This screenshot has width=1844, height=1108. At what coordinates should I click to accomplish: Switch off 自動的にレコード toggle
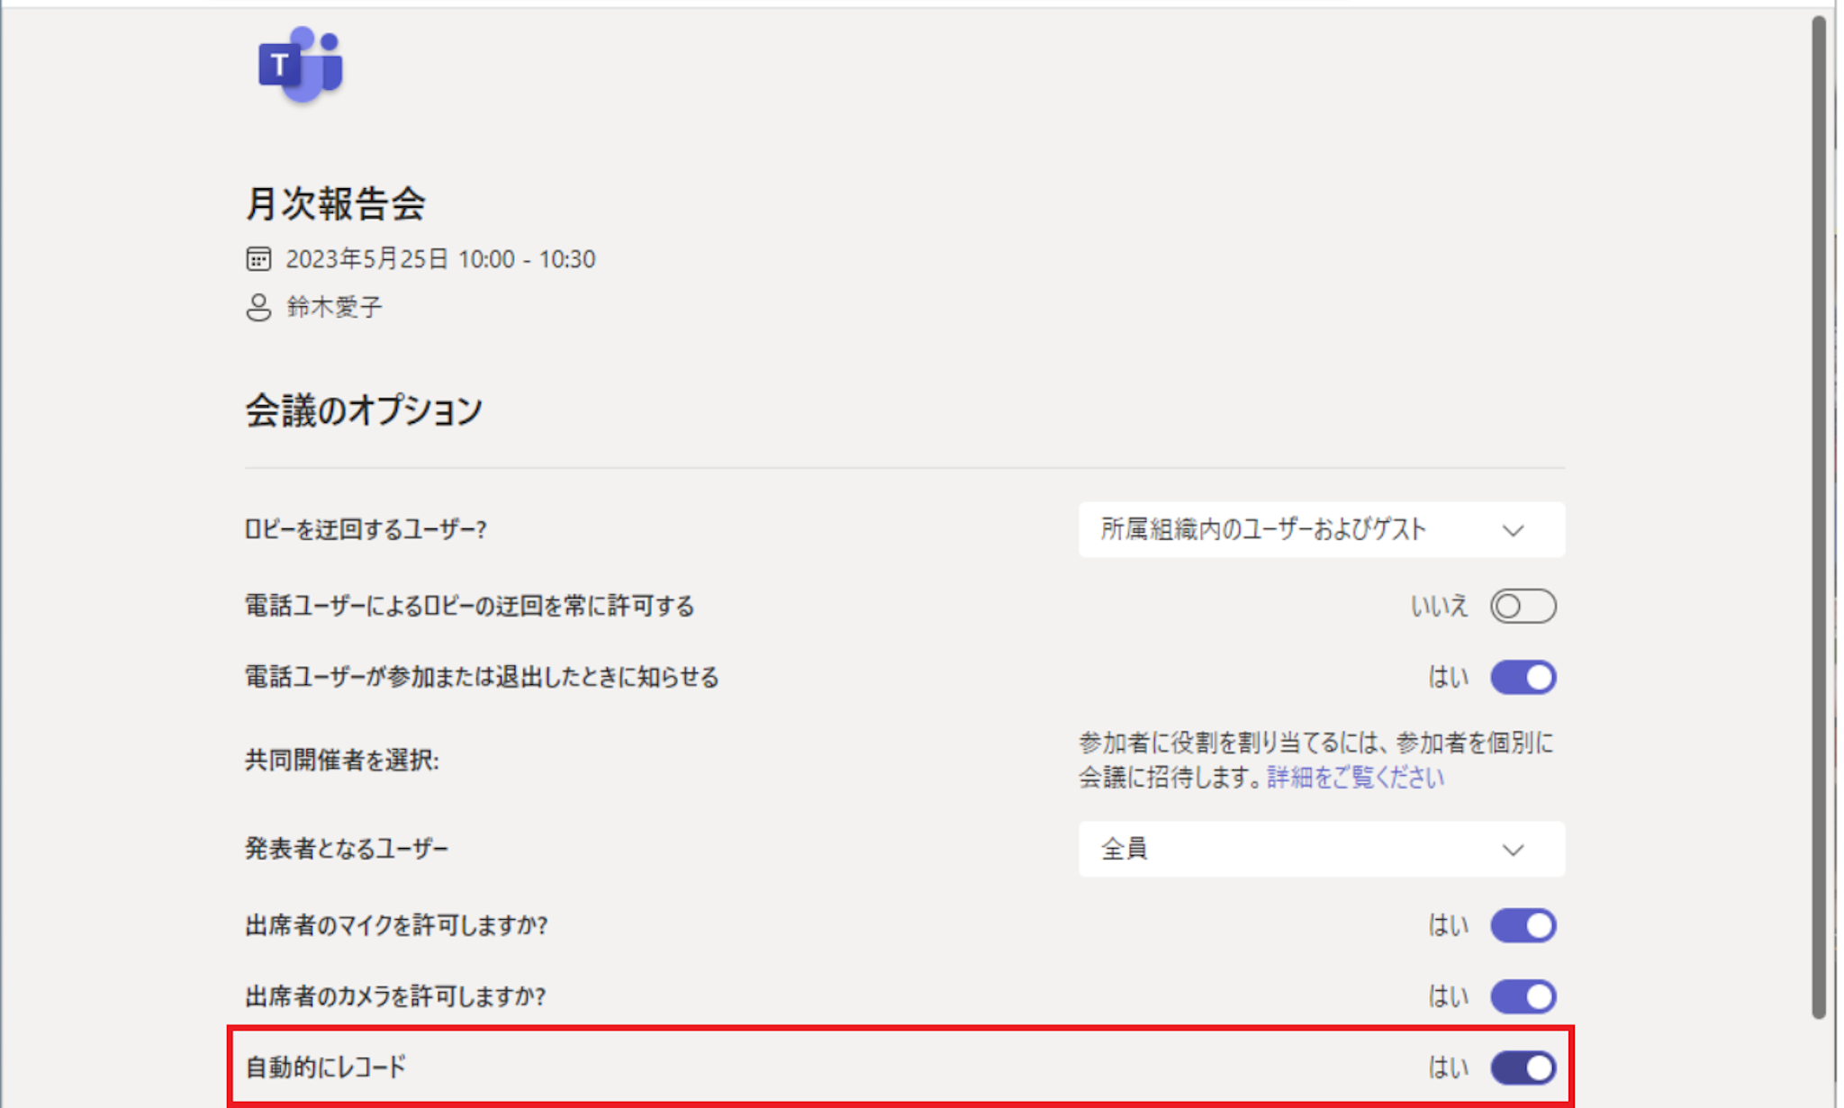[1522, 1067]
